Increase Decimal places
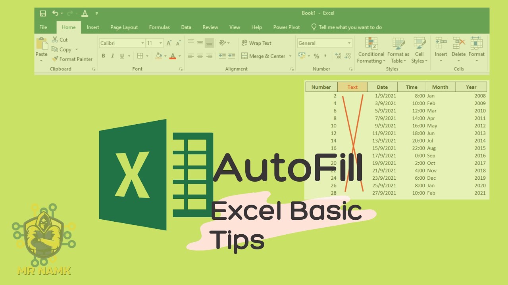The height and width of the screenshot is (285, 508). point(338,56)
